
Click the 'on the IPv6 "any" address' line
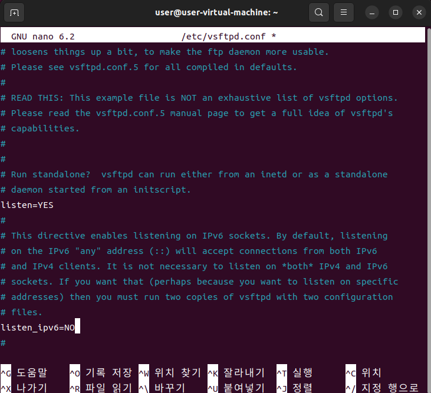pyautogui.click(x=189, y=251)
